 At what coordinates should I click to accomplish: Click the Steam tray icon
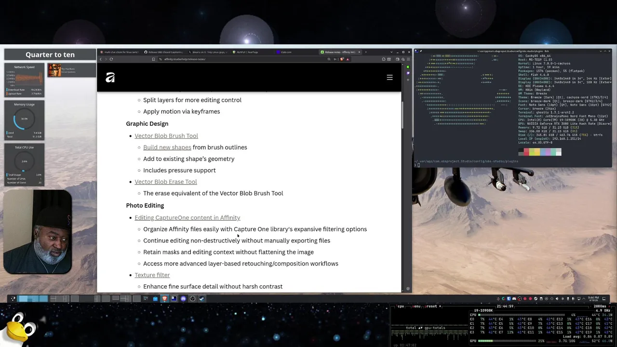(536, 298)
